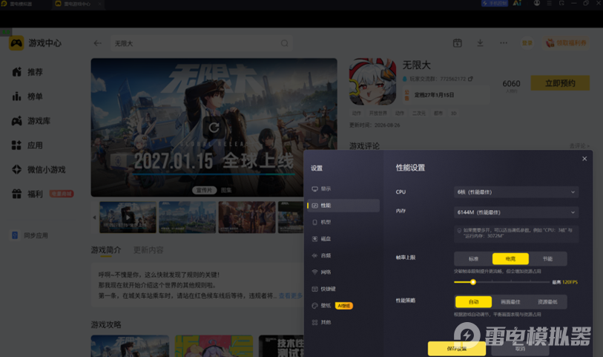
Task: Play the first video thumbnail in the gallery
Action: 128,217
